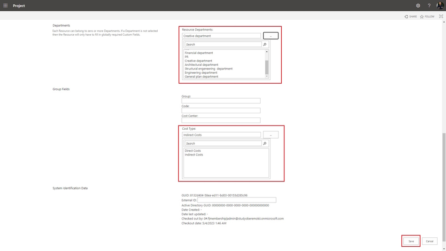
Task: Select Structural engeneering department in list
Action: click(208, 69)
